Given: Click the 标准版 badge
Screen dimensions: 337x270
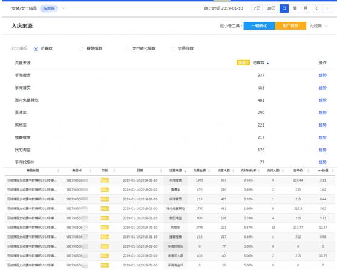Looking at the screenshot, I should pos(49,8).
